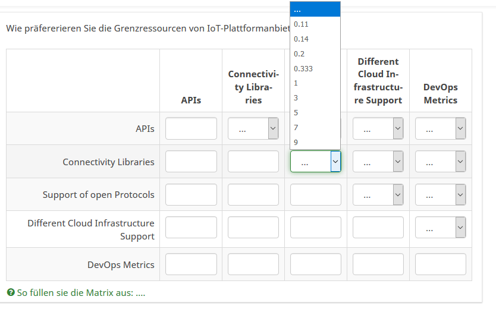Click 'So füllen sie die Matrix aus' help link

[81, 292]
